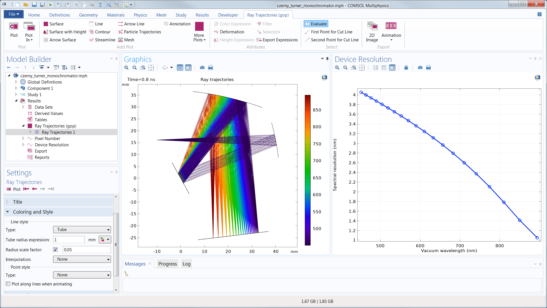
Task: Expand the Study 1 tree node
Action: (x=16, y=94)
